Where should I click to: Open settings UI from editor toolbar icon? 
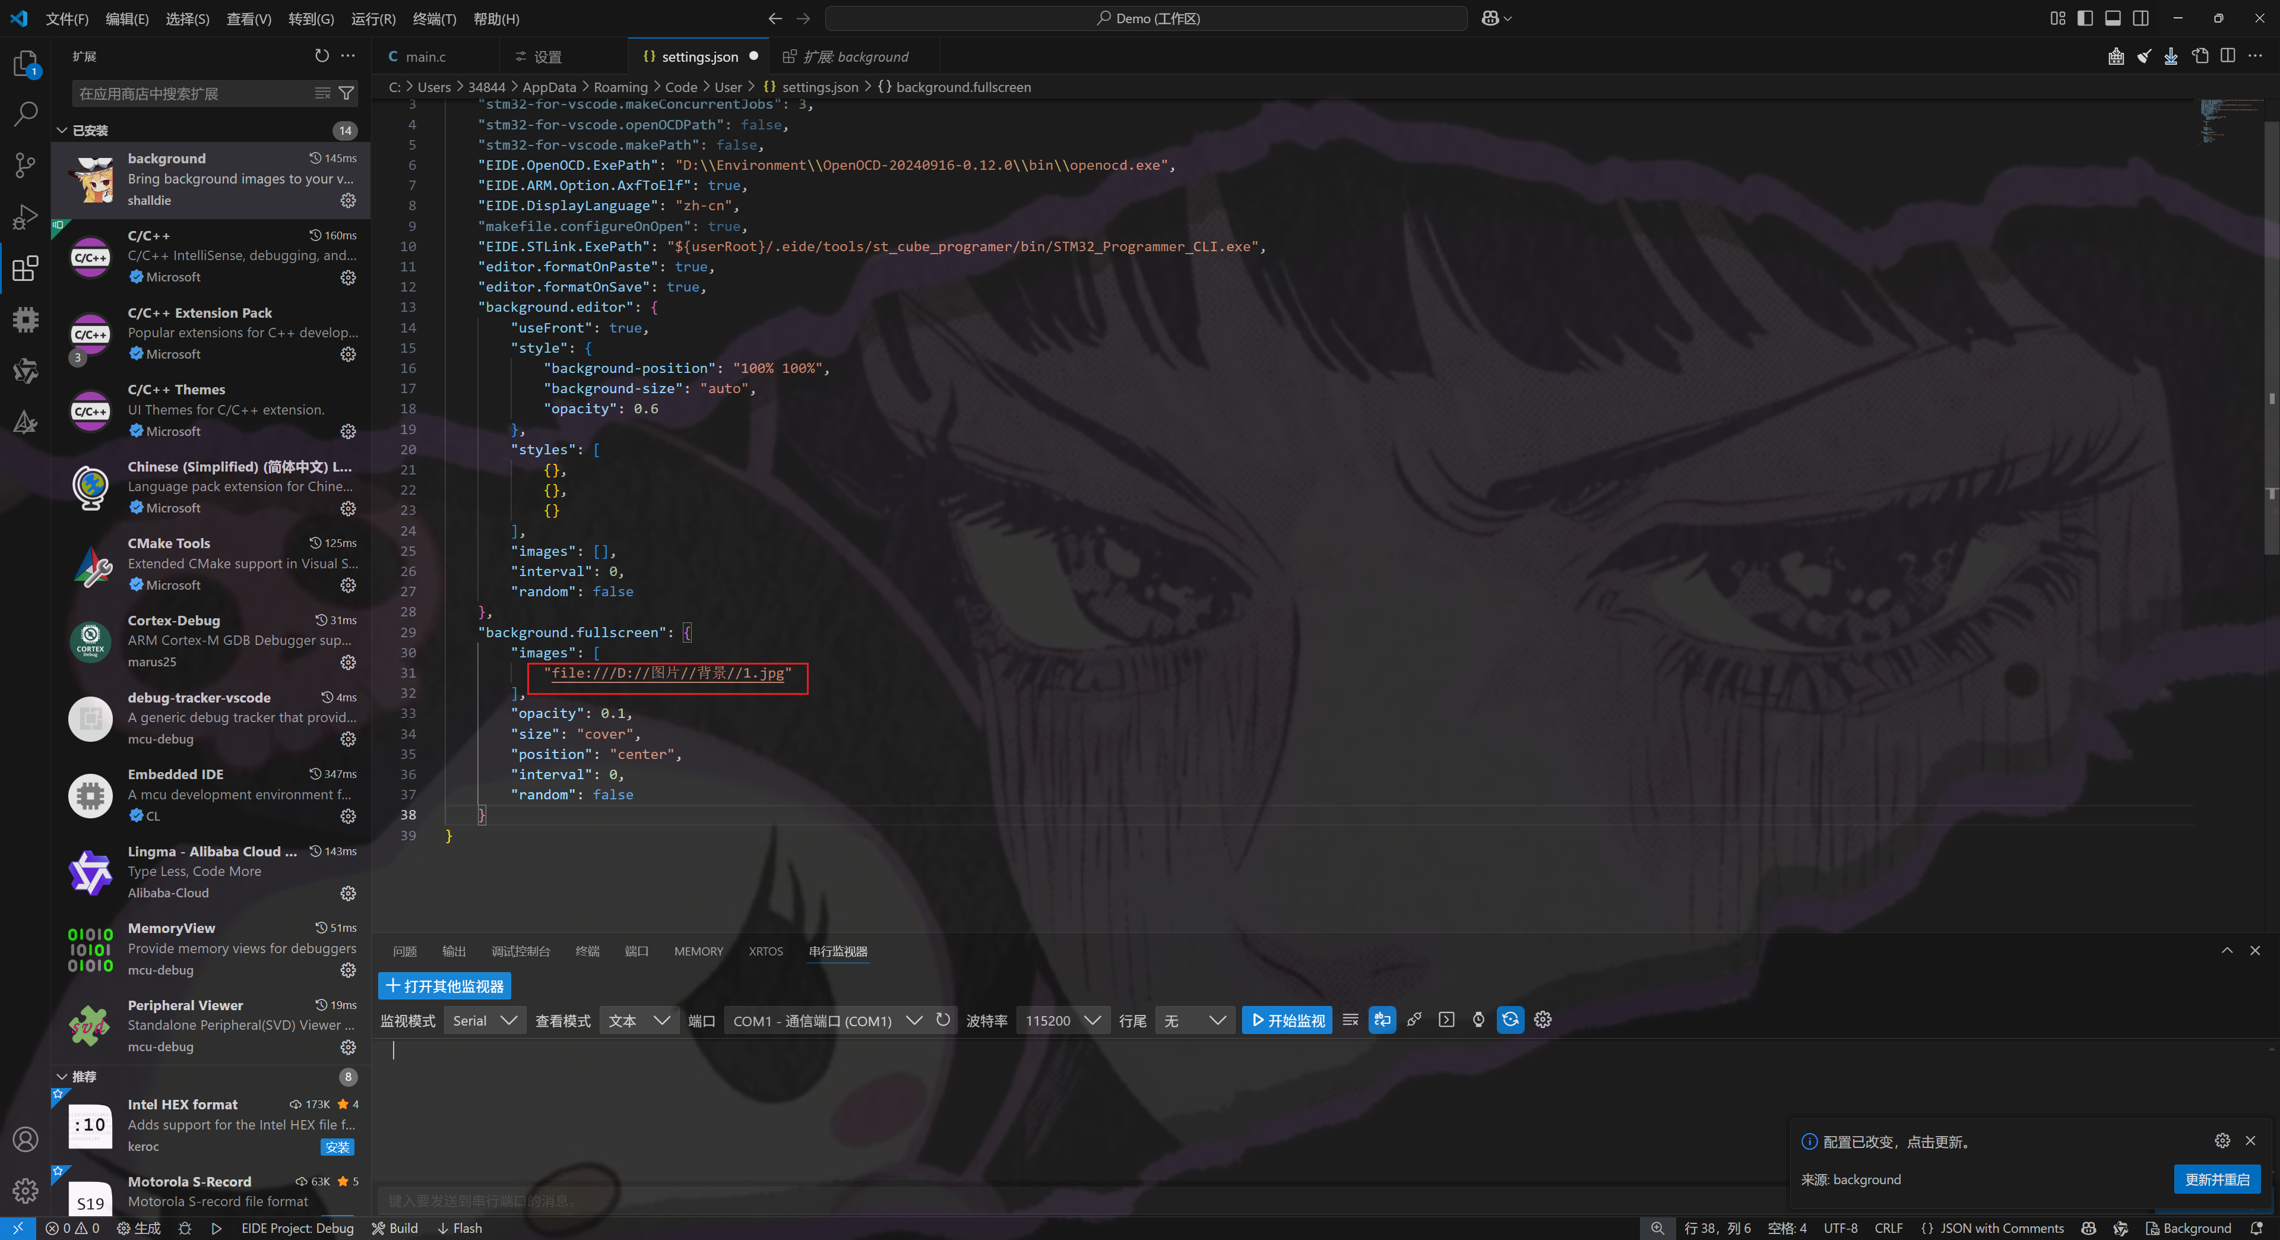(x=2199, y=56)
